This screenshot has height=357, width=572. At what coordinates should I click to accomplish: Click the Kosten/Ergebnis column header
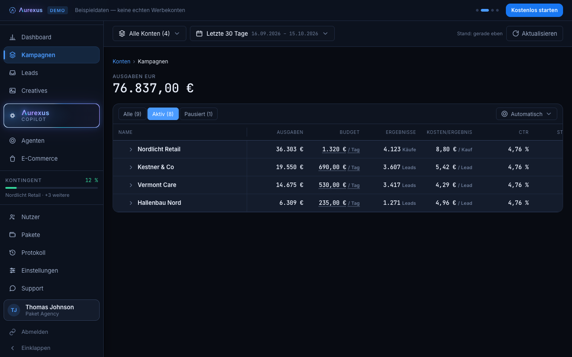450,132
